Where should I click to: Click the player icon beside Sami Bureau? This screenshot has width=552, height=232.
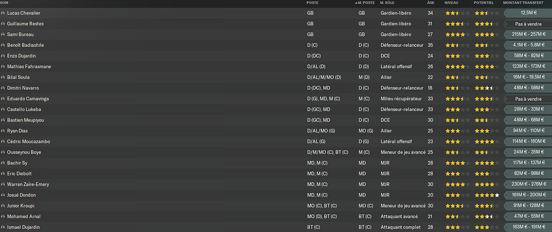click(x=3, y=35)
